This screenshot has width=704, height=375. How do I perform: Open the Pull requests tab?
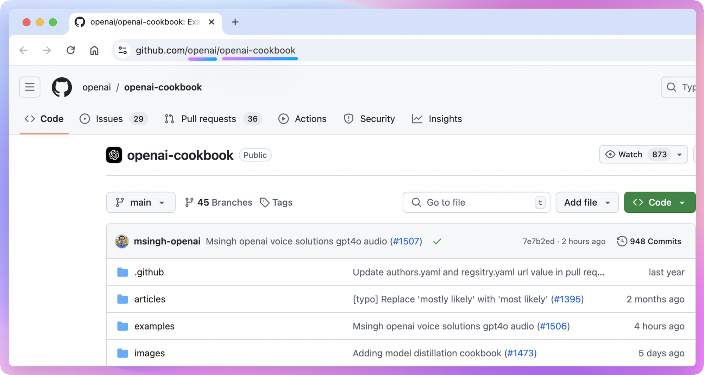pyautogui.click(x=213, y=119)
